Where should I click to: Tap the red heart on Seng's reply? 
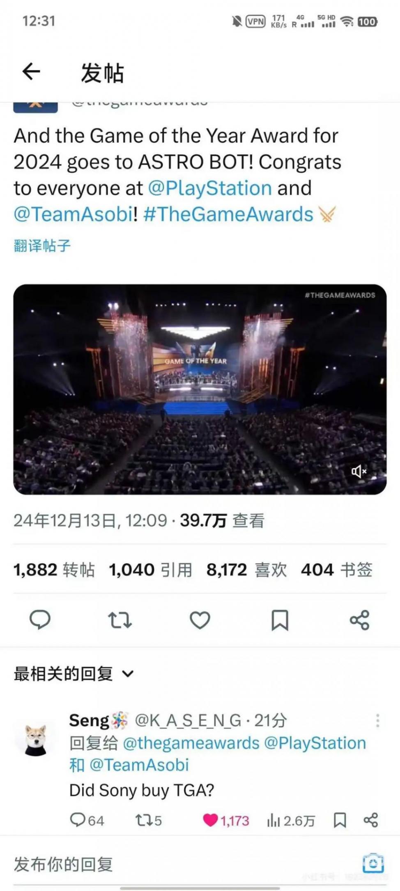pos(210,820)
